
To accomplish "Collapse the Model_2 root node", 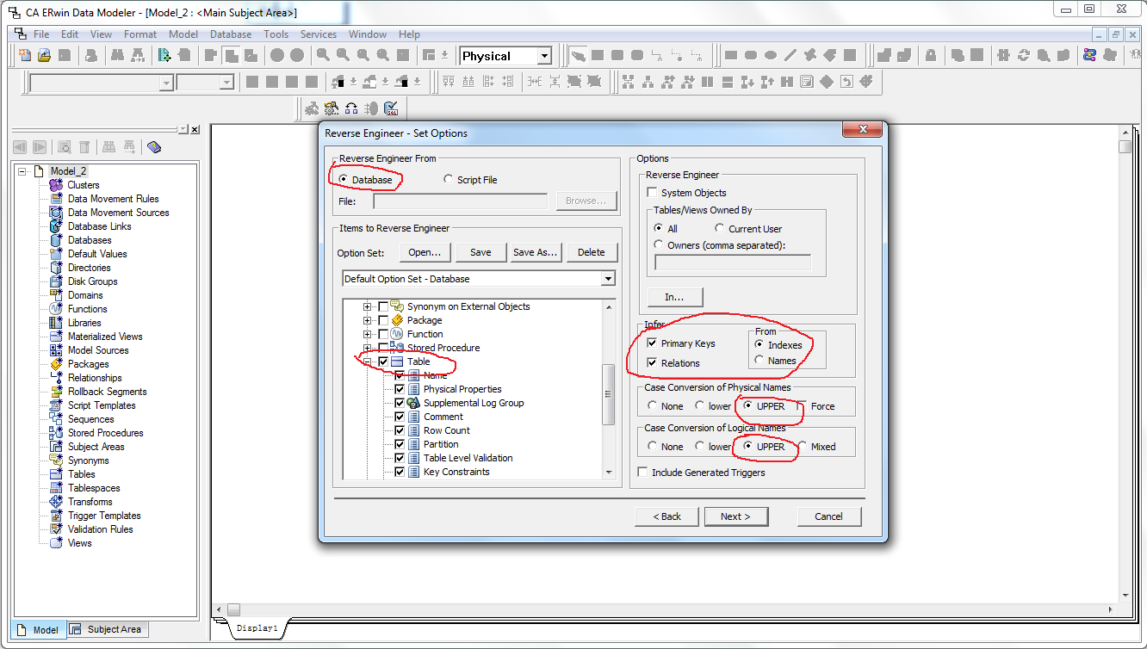I will tap(22, 171).
